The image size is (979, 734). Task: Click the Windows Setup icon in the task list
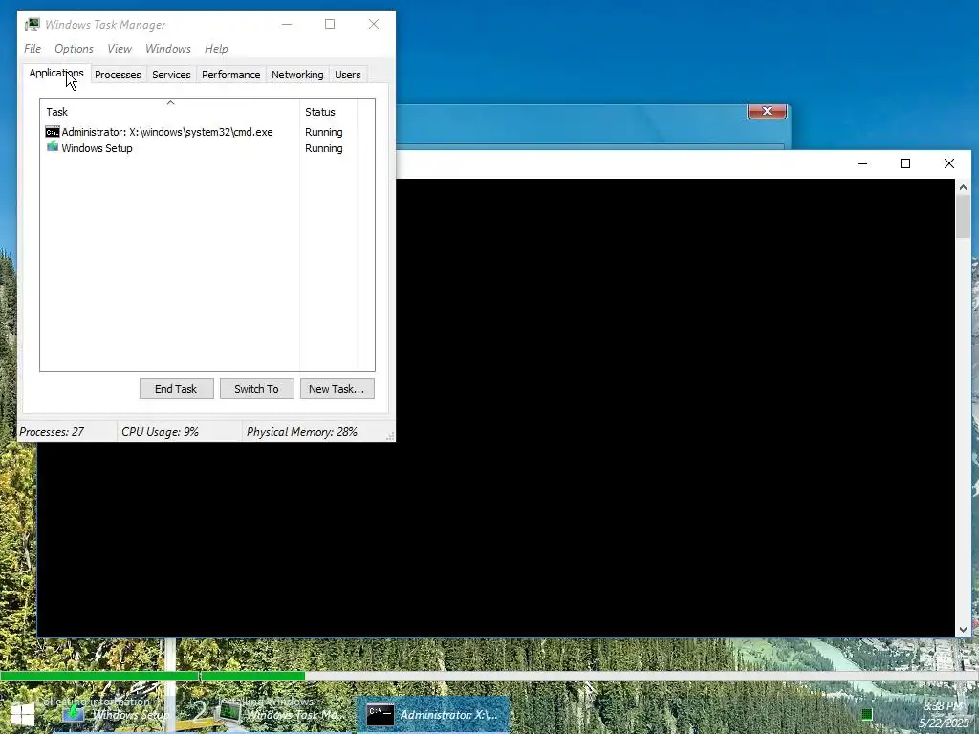click(53, 146)
